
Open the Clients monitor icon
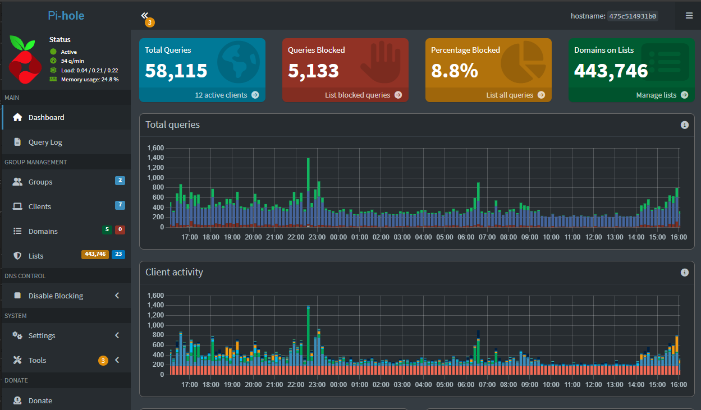coord(17,206)
